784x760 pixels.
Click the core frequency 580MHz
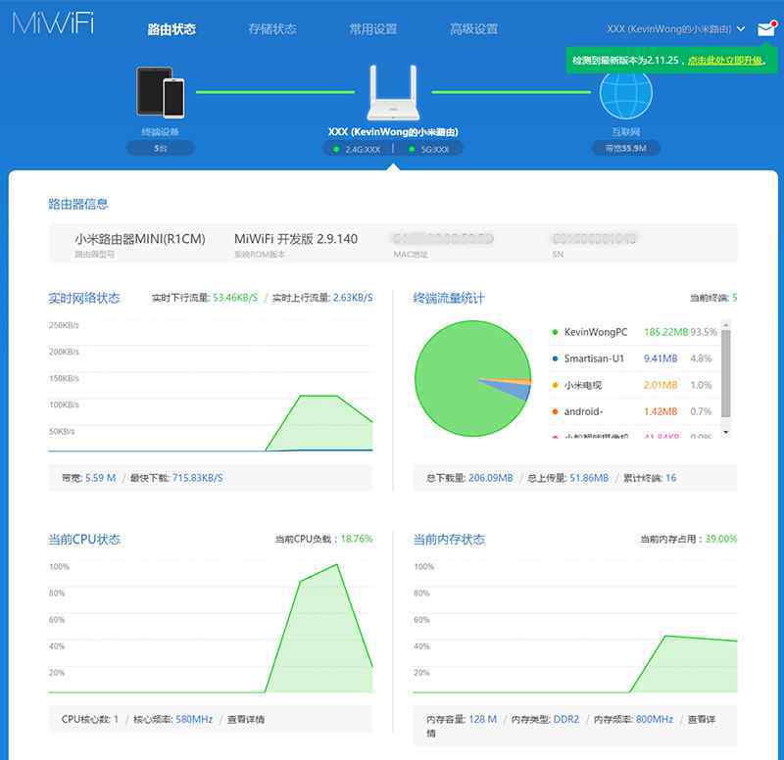coord(194,720)
